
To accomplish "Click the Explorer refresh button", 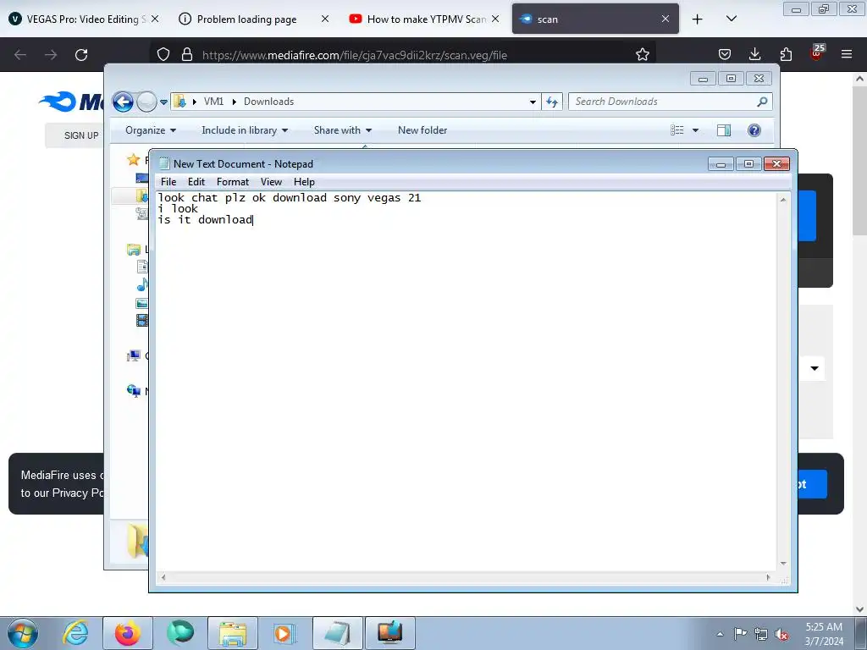I will click(x=552, y=102).
